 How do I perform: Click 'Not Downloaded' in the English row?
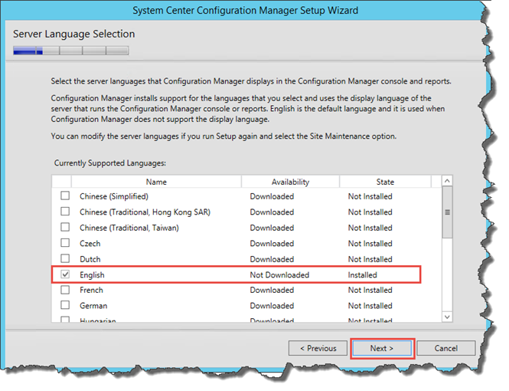(x=279, y=275)
